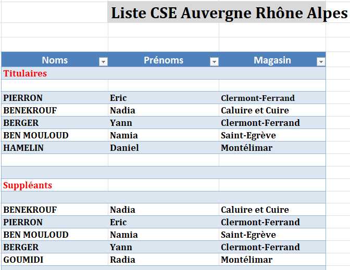Select Montélimar cell in GOUMIDI row
This screenshot has width=350, height=270.
246,260
